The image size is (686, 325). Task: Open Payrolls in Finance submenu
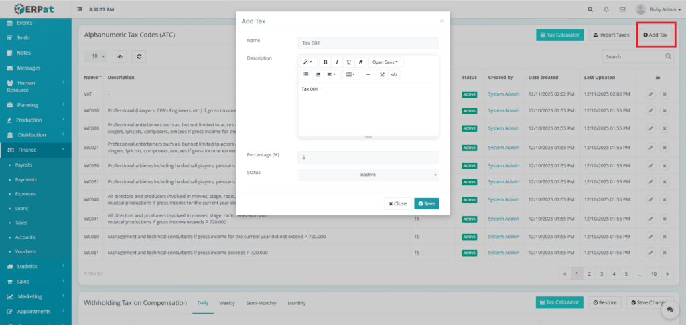click(23, 165)
